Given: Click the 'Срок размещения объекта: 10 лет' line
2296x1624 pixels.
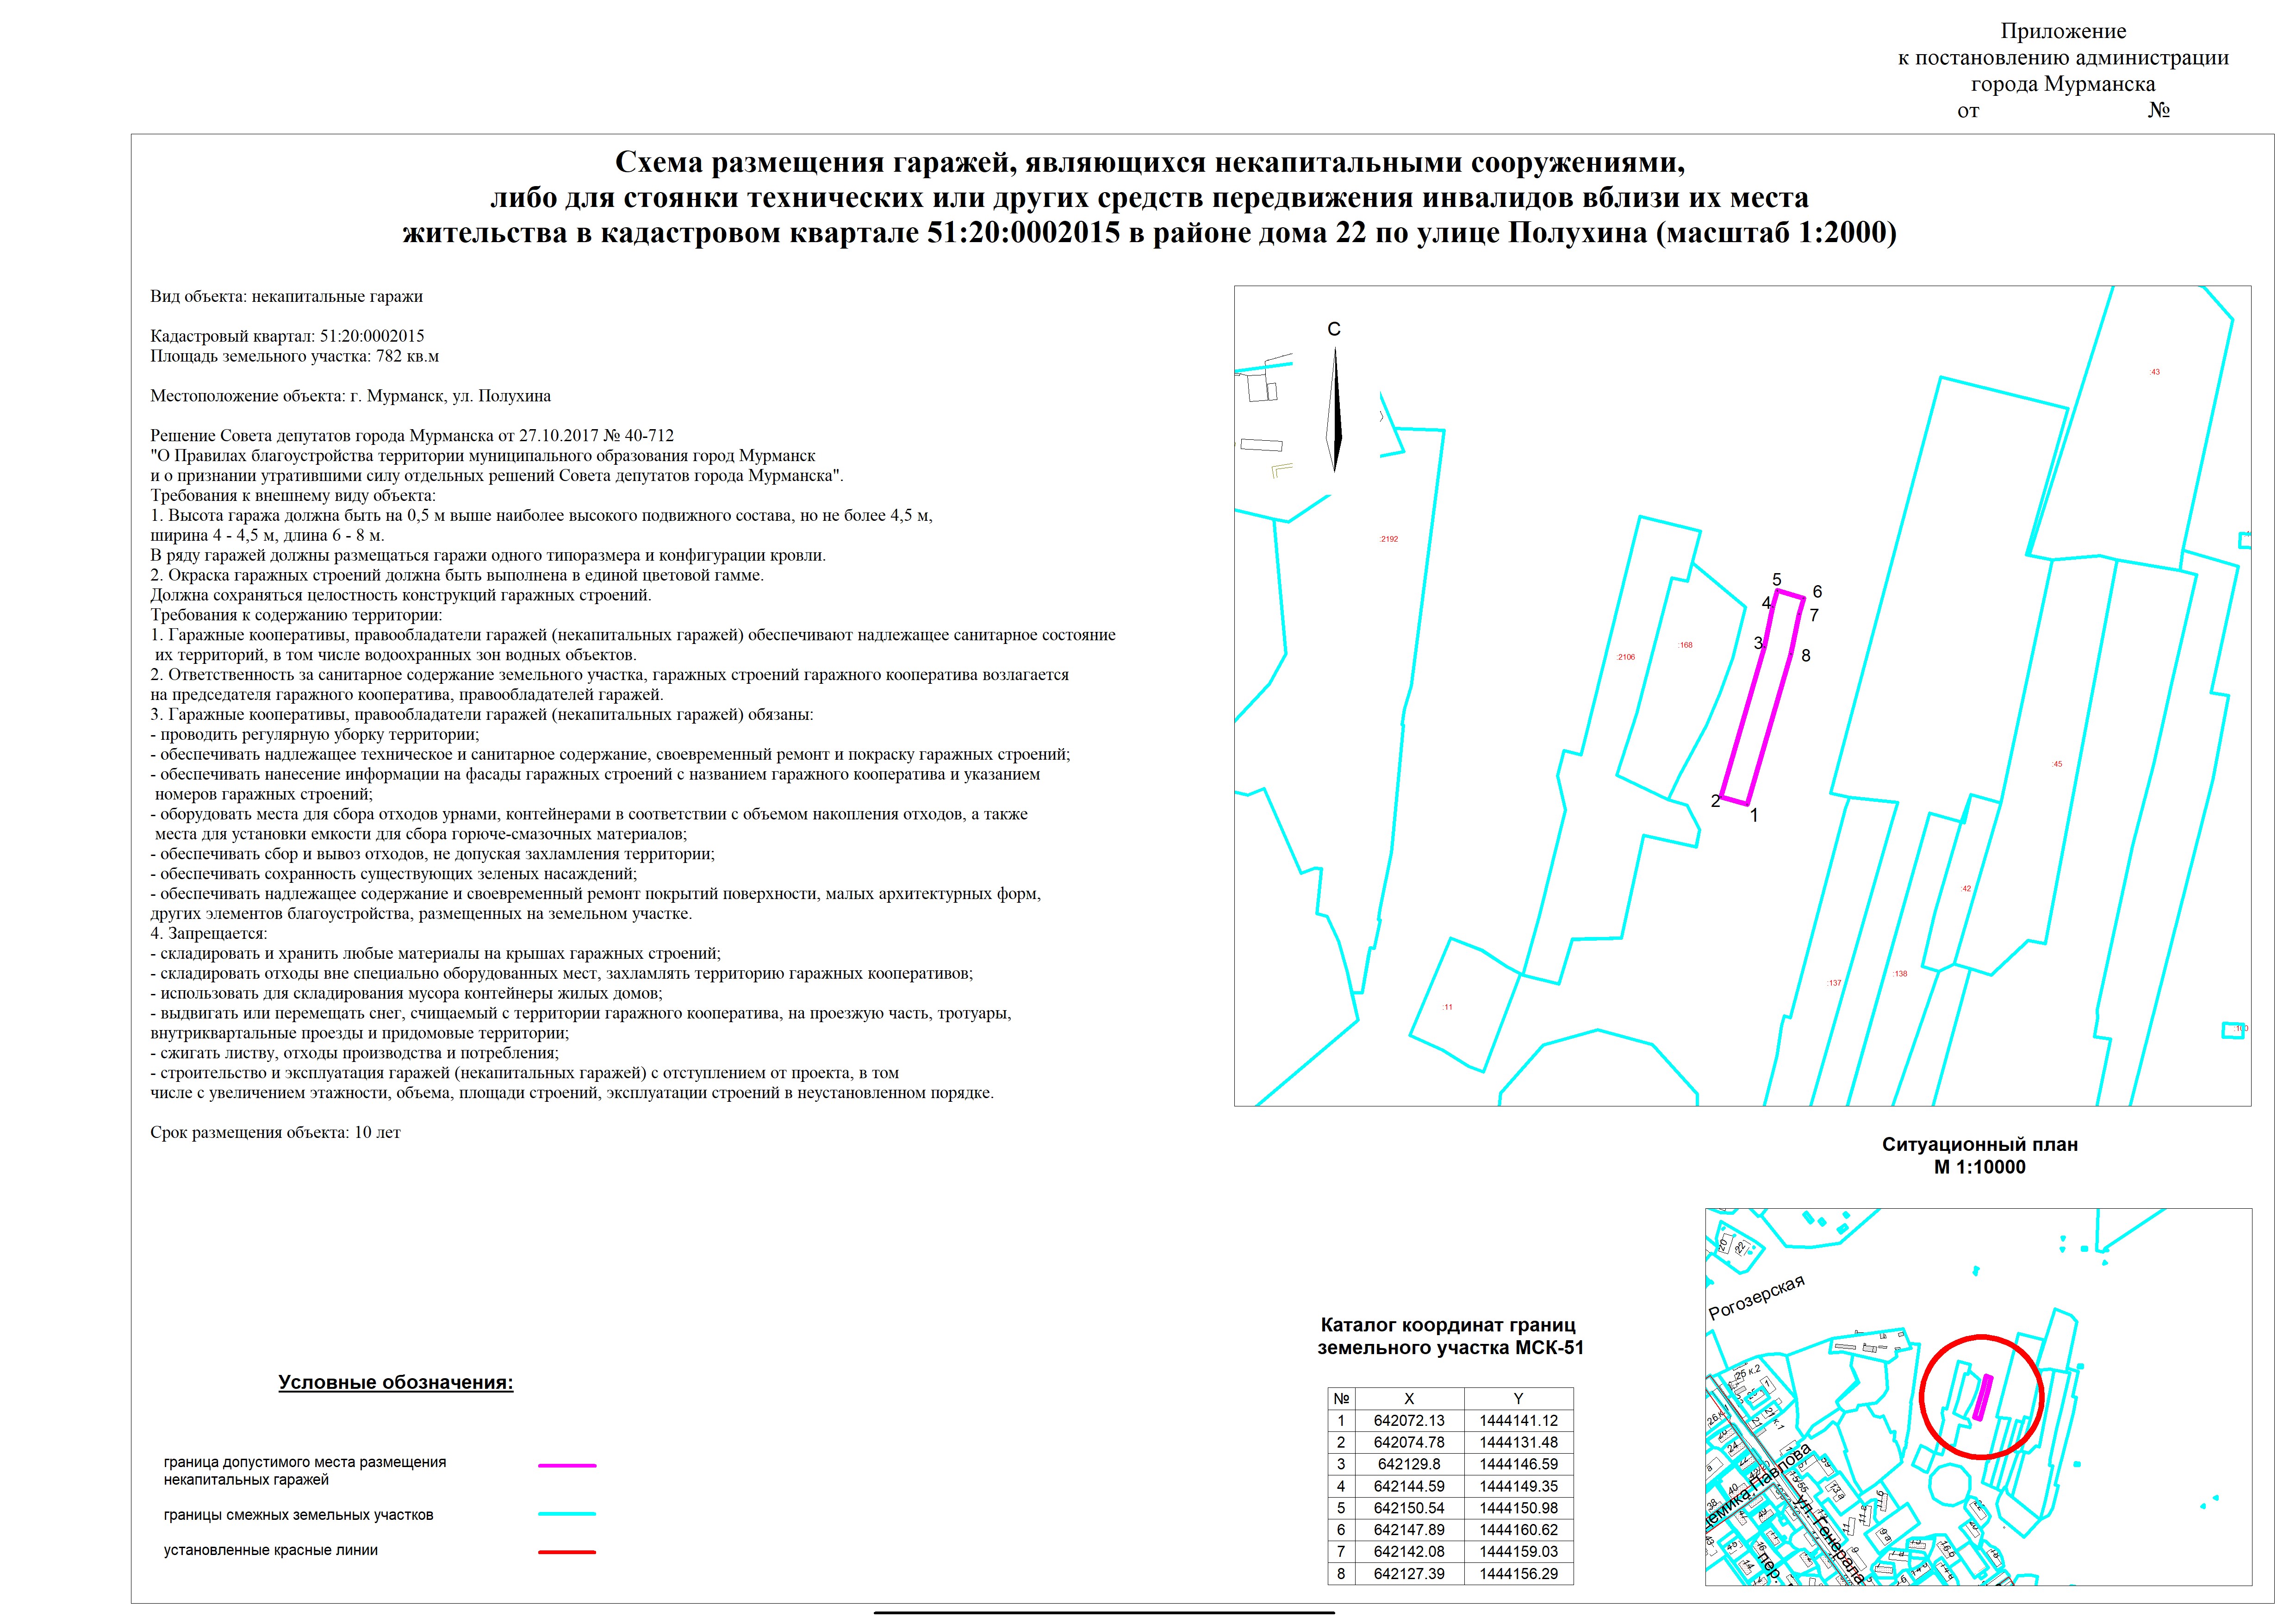Looking at the screenshot, I should click(x=275, y=1133).
